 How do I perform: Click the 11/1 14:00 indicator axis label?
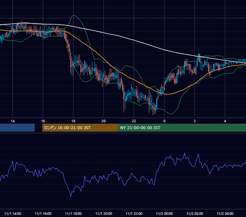13,213
